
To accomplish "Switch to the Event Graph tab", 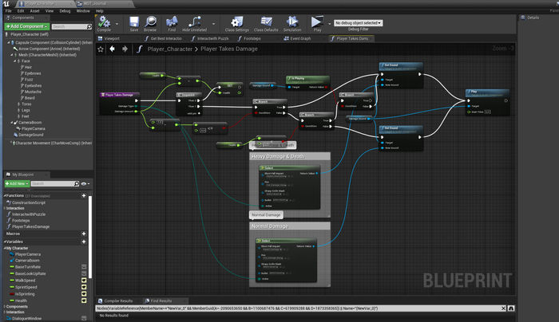I will (297, 38).
